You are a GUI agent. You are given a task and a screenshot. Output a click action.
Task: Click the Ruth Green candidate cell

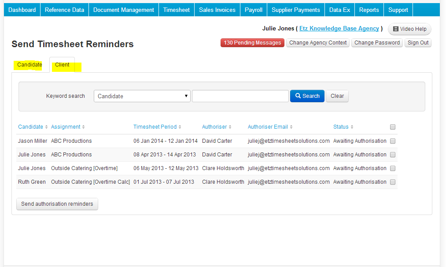[32, 182]
